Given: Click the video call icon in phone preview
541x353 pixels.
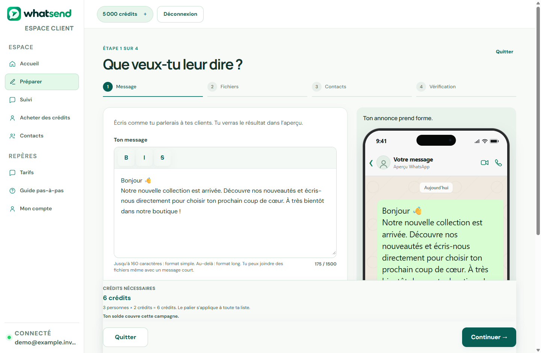Looking at the screenshot, I should (x=485, y=163).
